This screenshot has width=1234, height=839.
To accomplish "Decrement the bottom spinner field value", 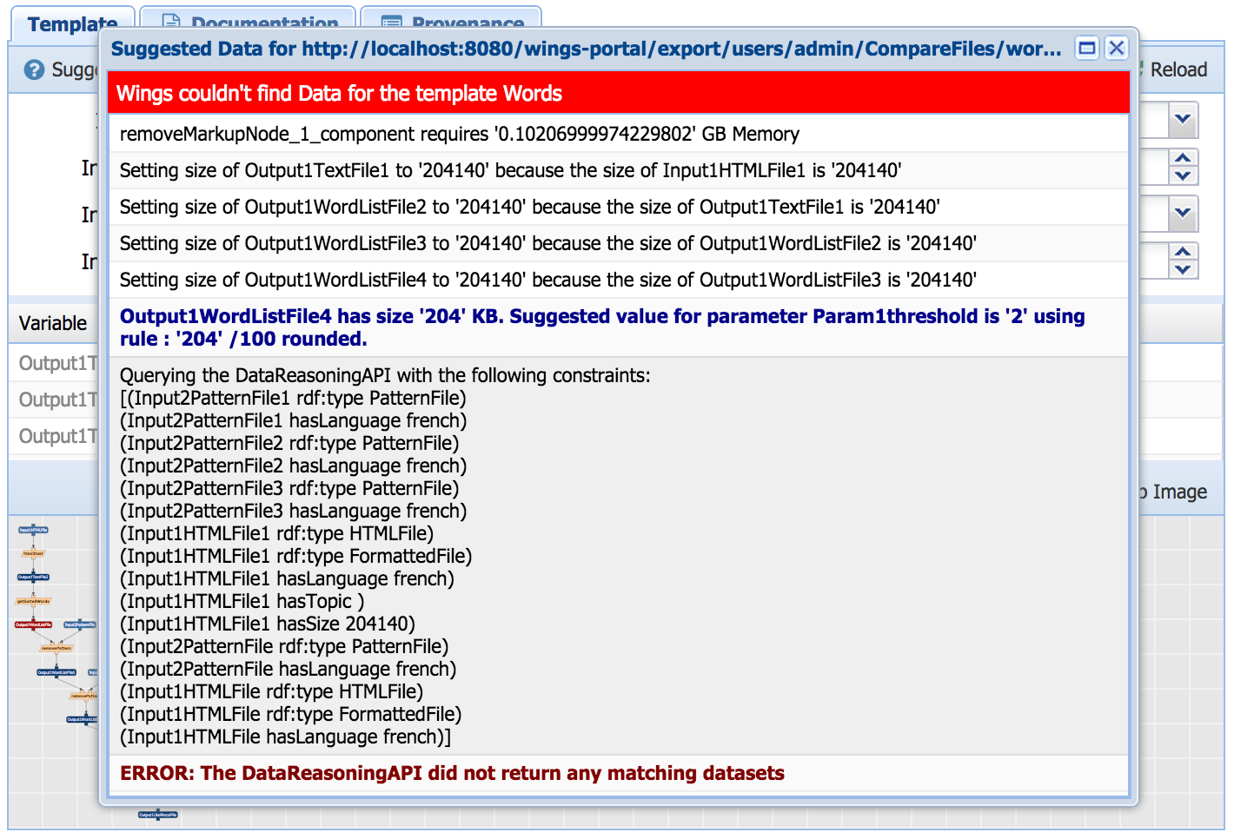I will coord(1182,269).
